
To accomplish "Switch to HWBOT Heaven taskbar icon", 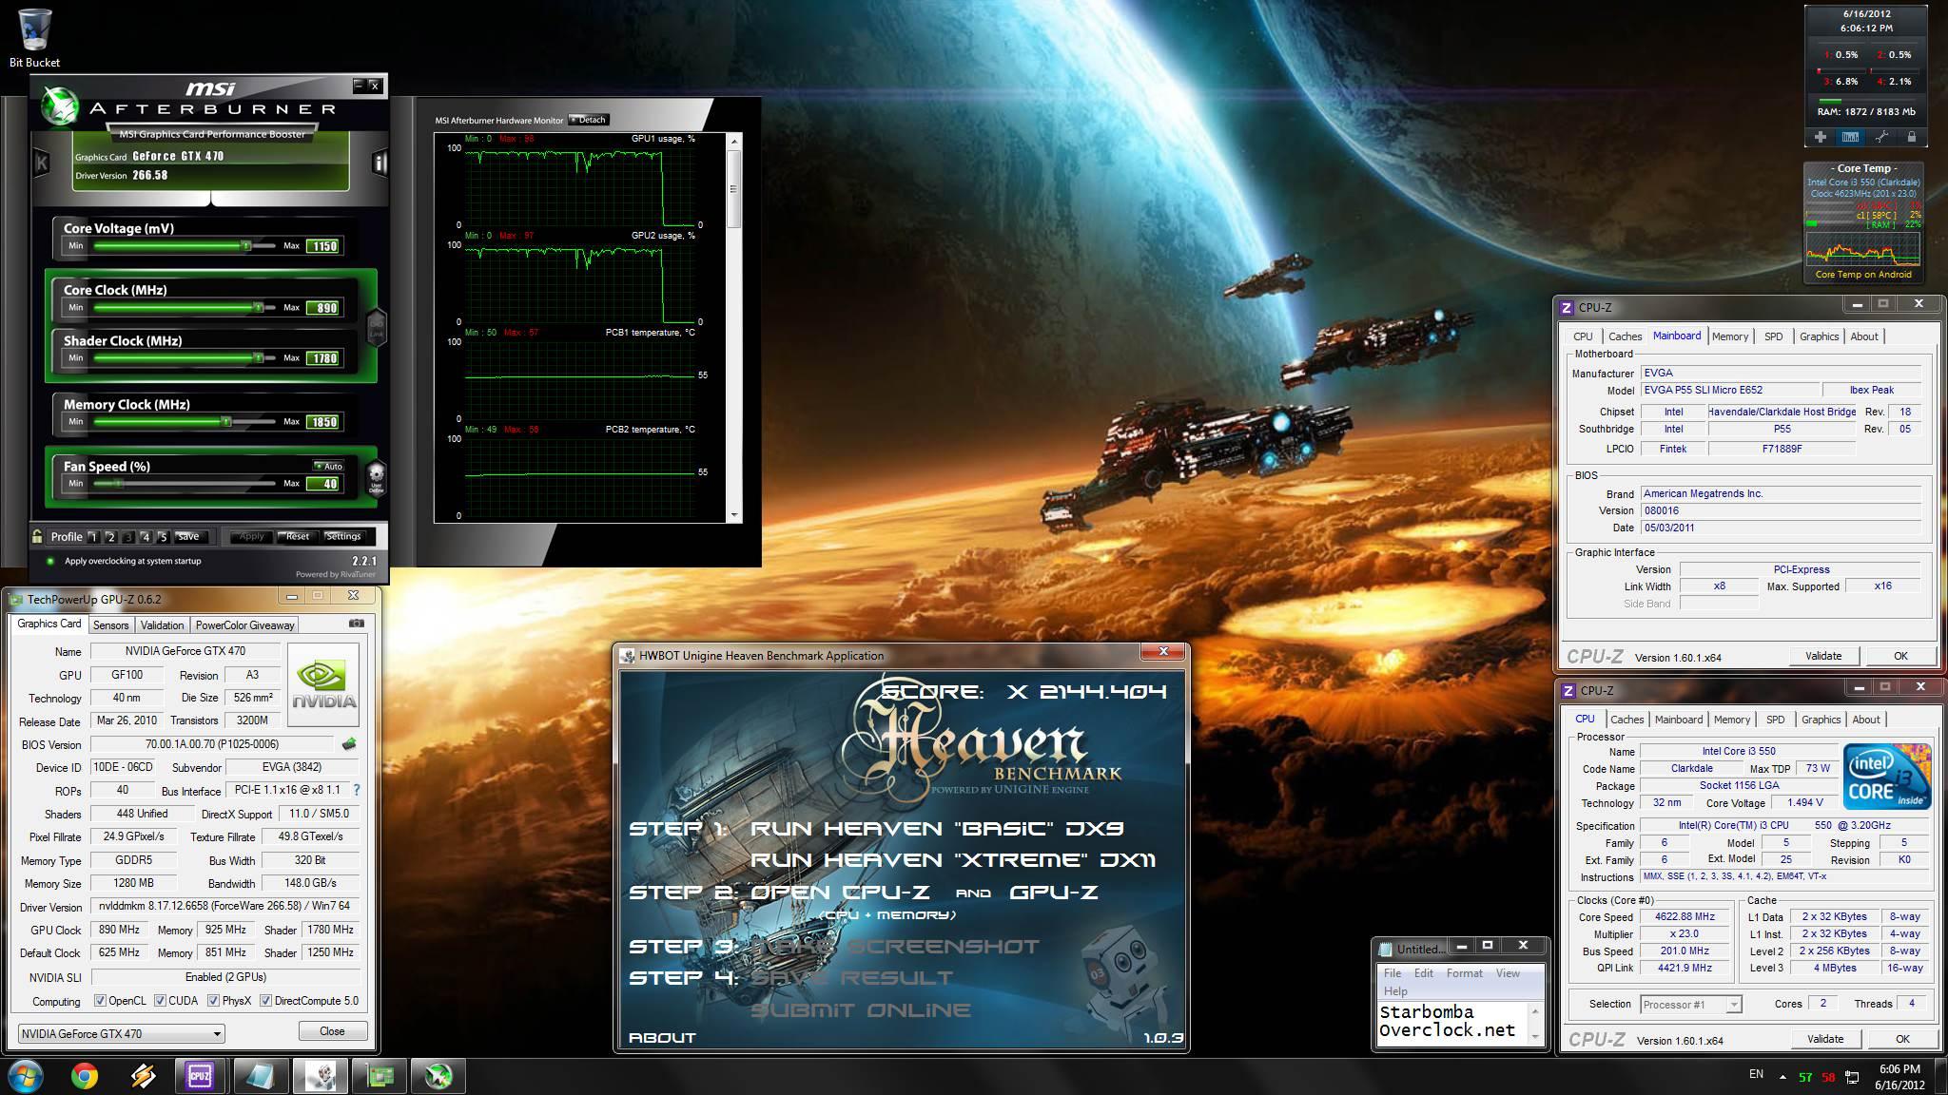I will coord(319,1076).
